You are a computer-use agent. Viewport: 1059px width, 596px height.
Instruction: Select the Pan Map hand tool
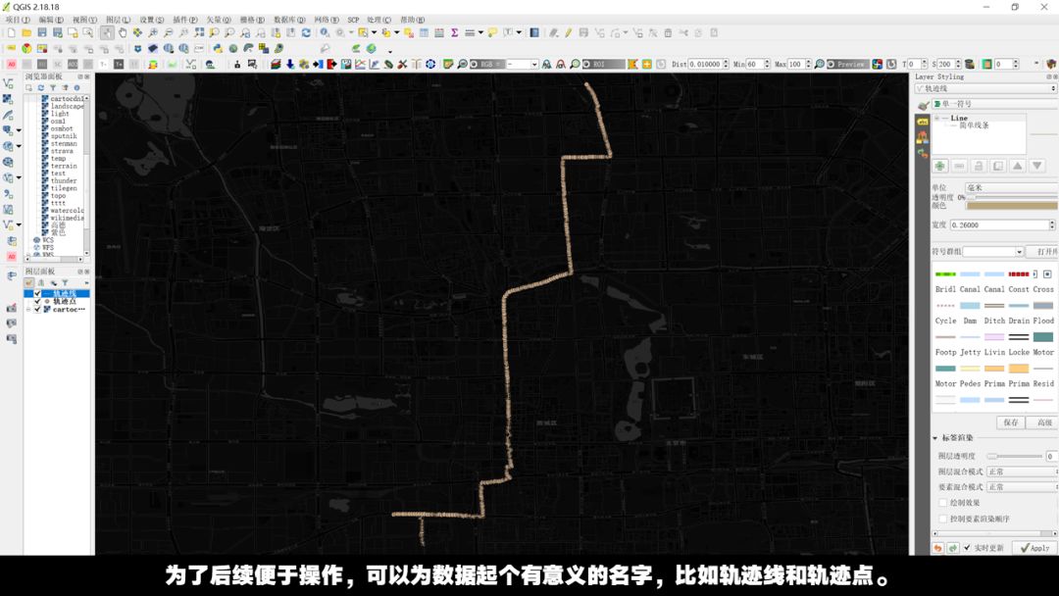pos(123,32)
